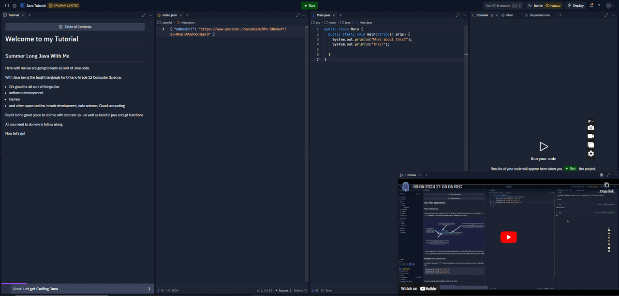Viewport: 619px width, 296px height.
Task: Toggle the PUBLIC visibility badge
Action: tap(553, 6)
